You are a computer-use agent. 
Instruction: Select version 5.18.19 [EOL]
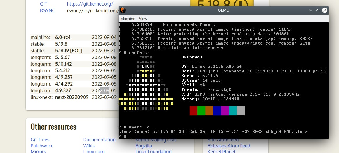(69, 51)
